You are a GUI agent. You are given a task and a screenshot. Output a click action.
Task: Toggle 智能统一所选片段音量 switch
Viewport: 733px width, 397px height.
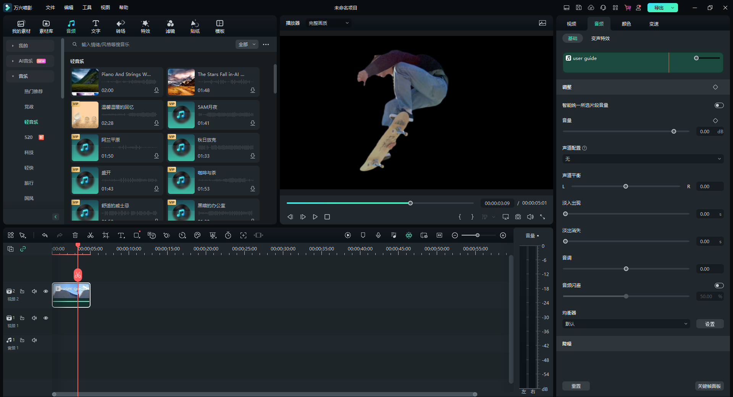coord(719,105)
